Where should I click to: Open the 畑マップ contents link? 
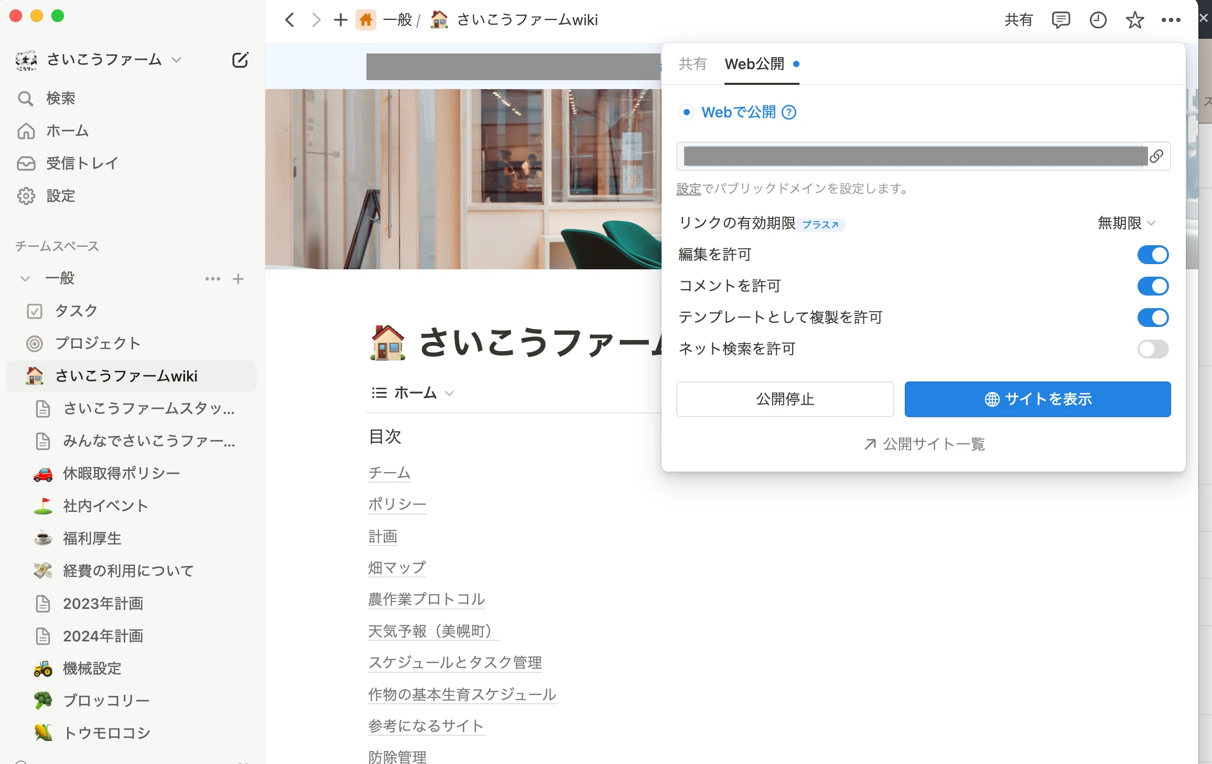click(x=397, y=568)
